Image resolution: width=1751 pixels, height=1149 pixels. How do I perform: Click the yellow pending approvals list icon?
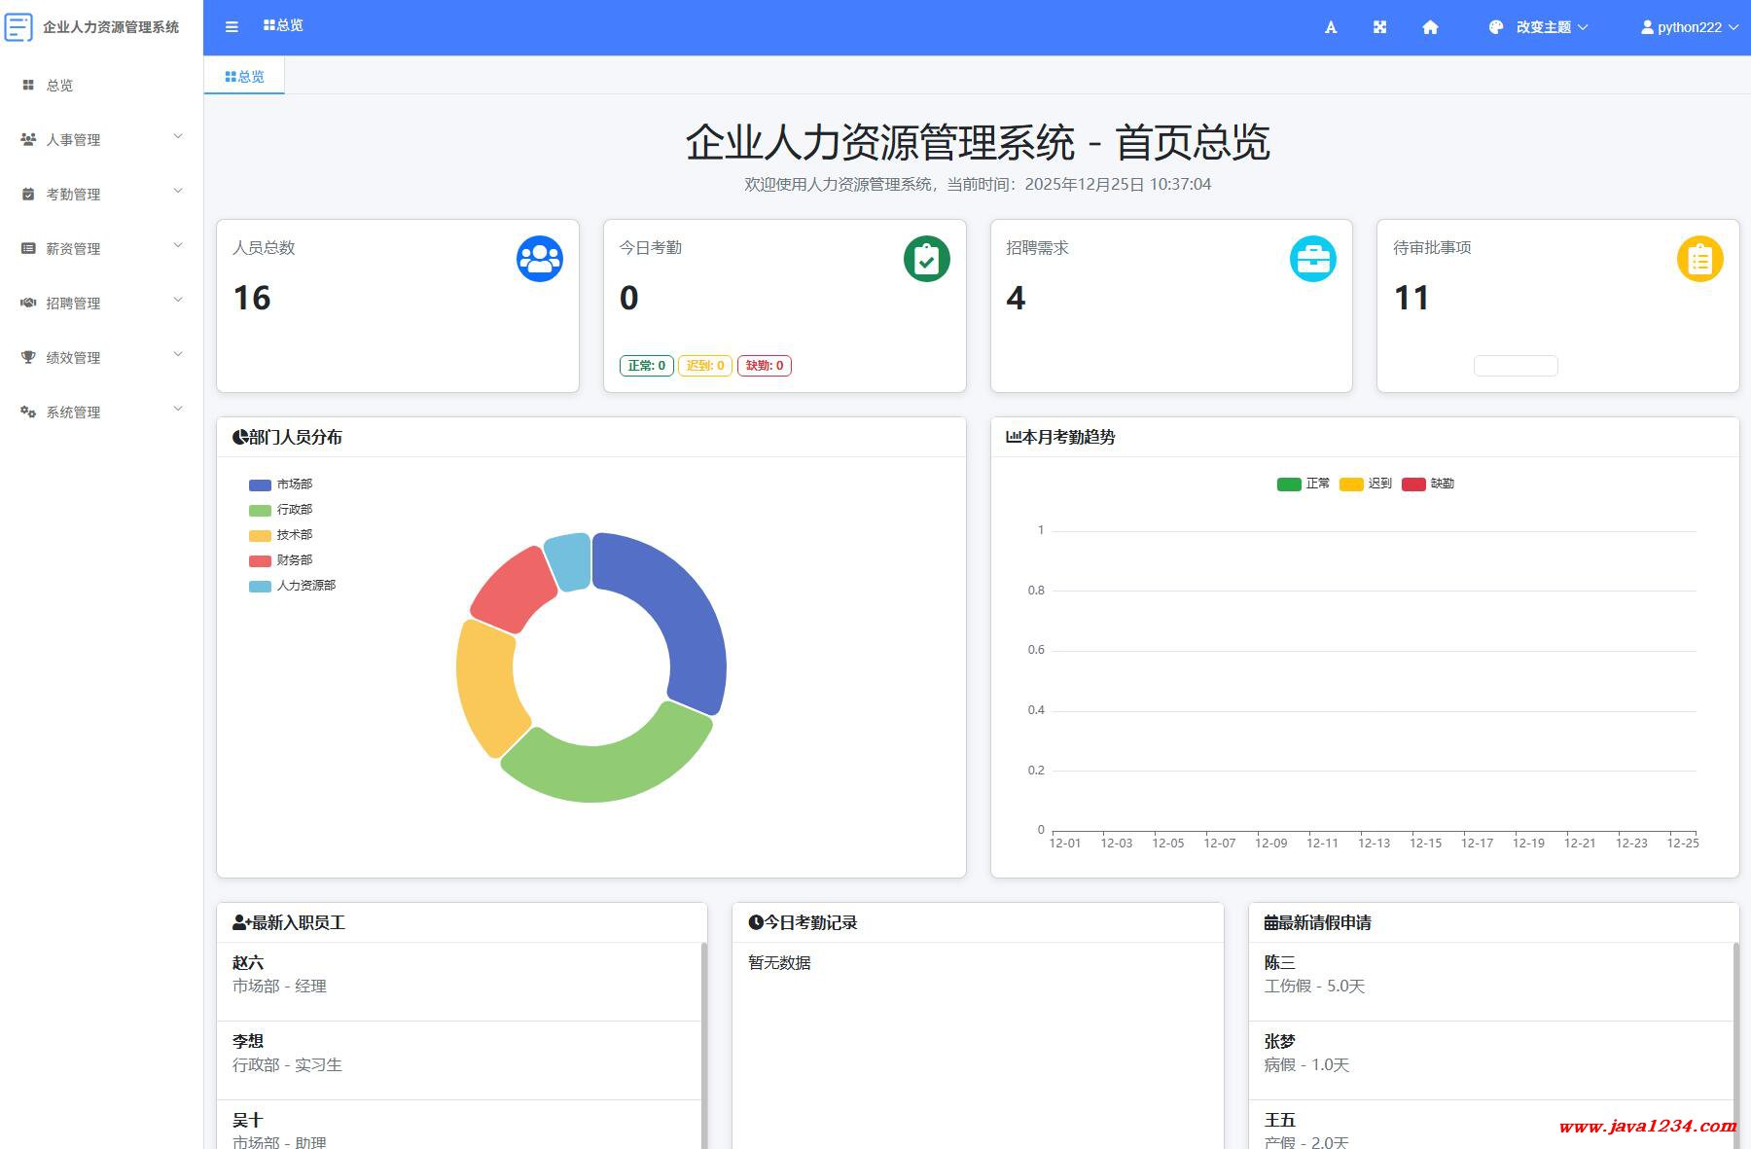(1699, 259)
